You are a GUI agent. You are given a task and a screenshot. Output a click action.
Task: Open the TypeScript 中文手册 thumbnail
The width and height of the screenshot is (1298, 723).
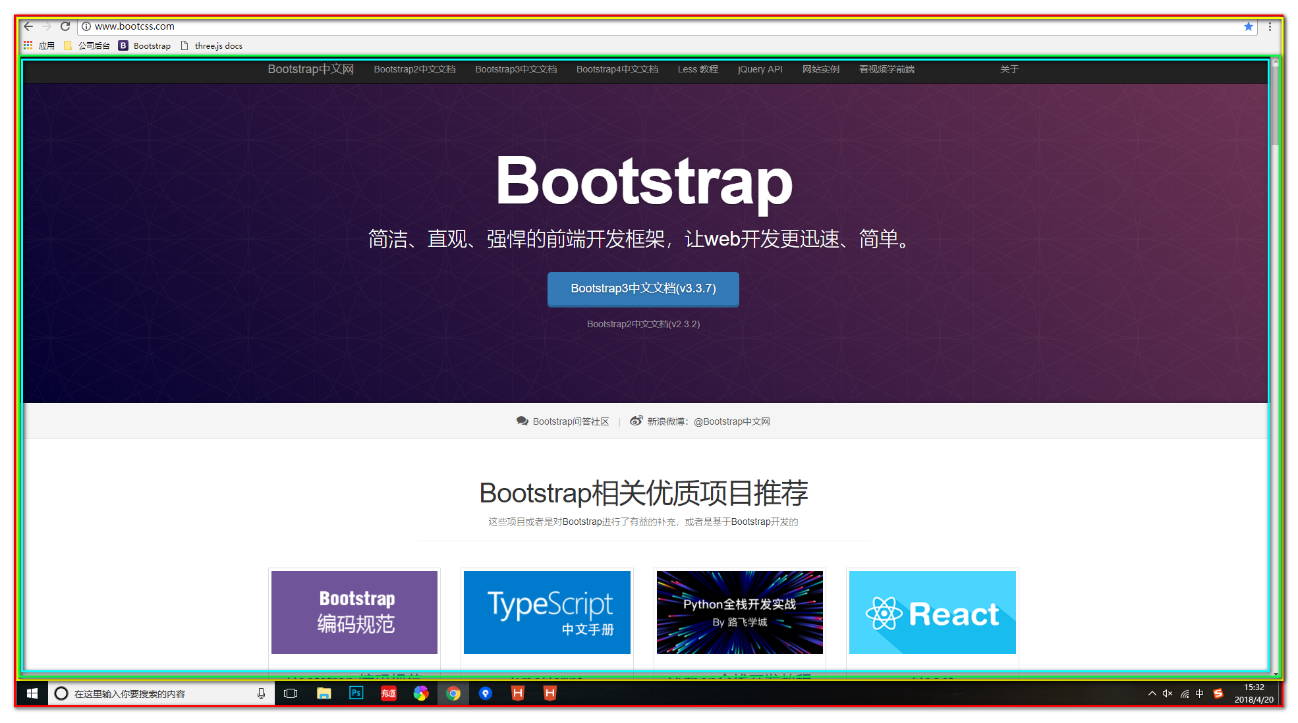click(x=547, y=612)
